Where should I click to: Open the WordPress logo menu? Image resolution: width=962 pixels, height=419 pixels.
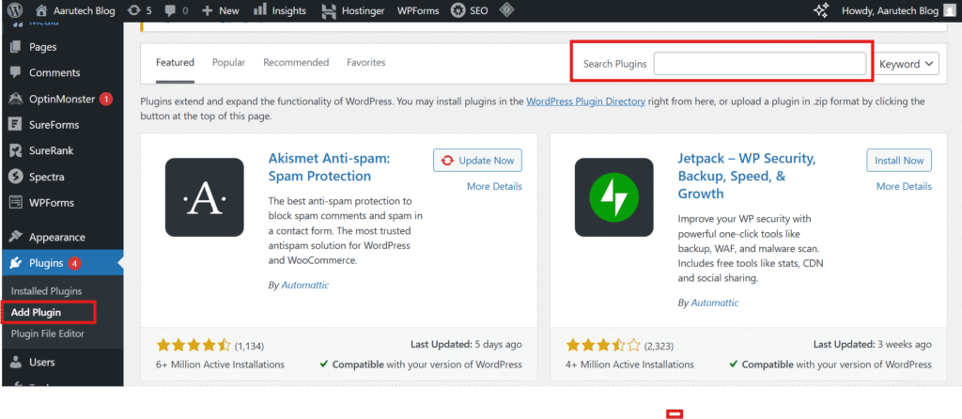[15, 10]
